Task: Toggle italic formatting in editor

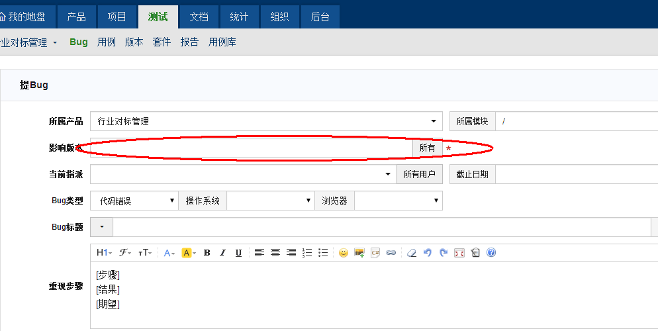Action: (x=223, y=252)
